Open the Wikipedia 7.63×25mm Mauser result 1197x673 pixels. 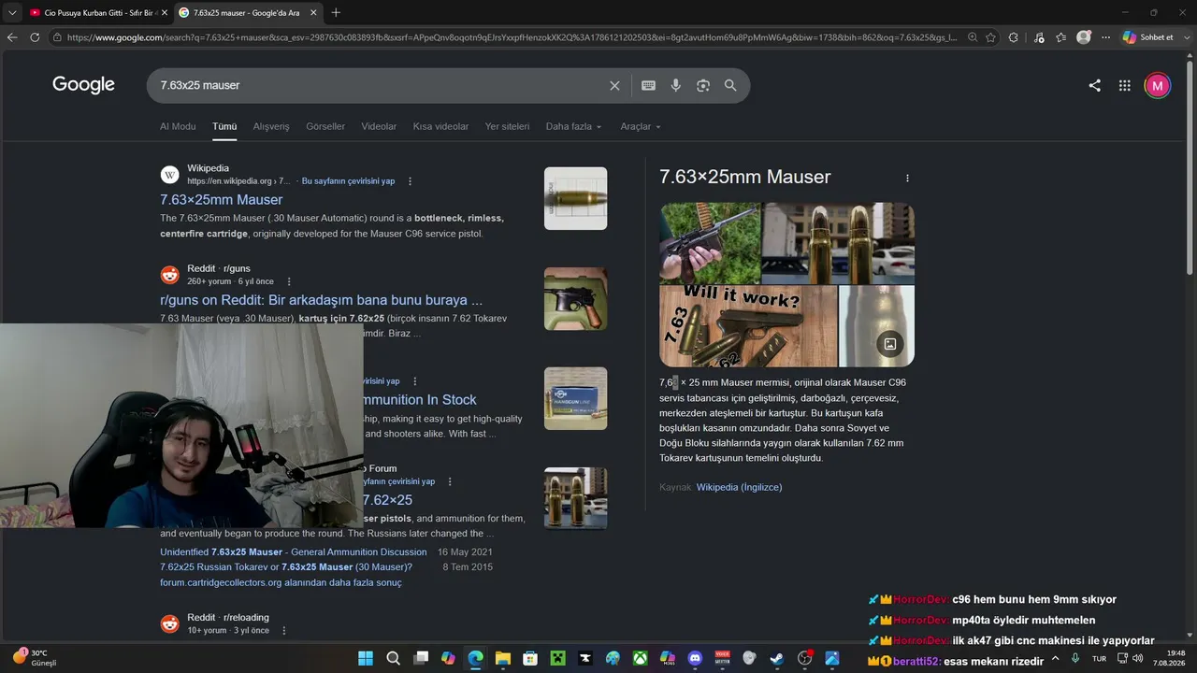tap(221, 199)
